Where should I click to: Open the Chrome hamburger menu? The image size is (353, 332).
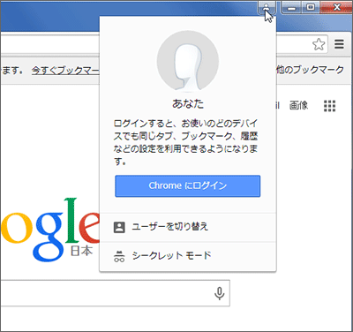[339, 44]
